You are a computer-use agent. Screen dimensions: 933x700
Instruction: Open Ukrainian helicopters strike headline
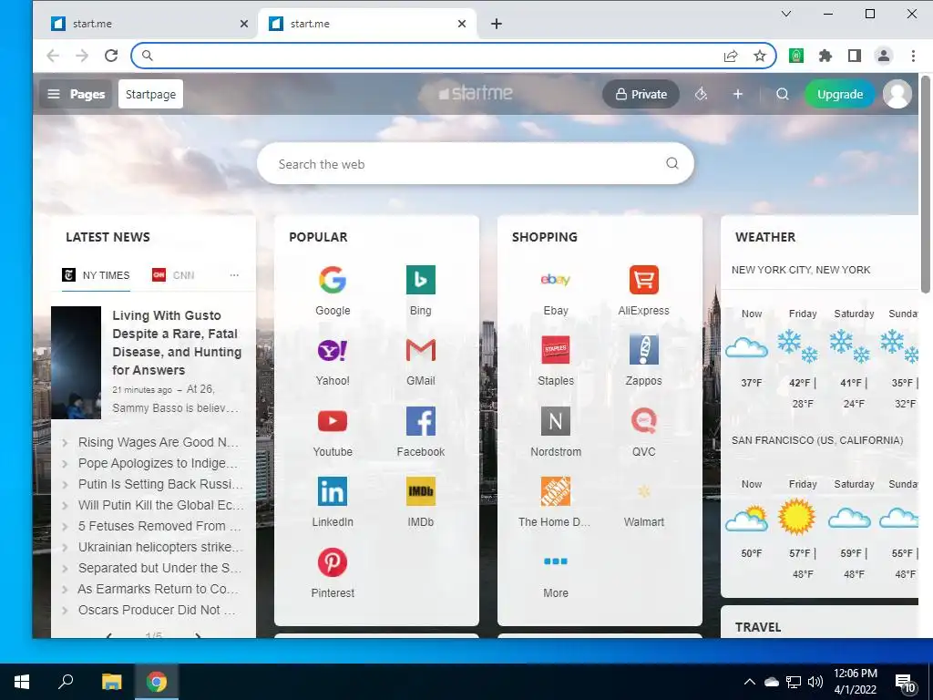[160, 547]
